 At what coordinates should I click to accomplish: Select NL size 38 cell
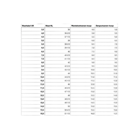click(x=58, y=41)
